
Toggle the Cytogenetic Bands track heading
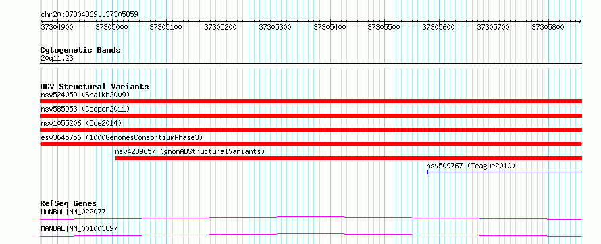pyautogui.click(x=80, y=50)
